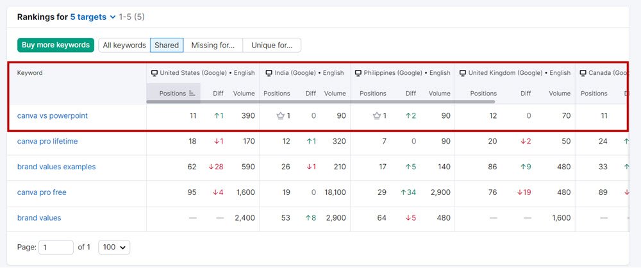Open the canva vs powerpoint keyword link
This screenshot has width=641, height=268.
[x=53, y=116]
